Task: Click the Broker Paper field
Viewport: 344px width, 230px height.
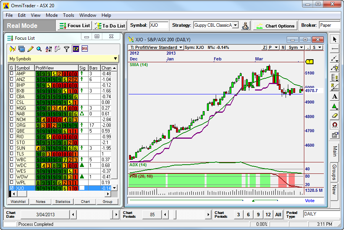Action: coord(330,25)
